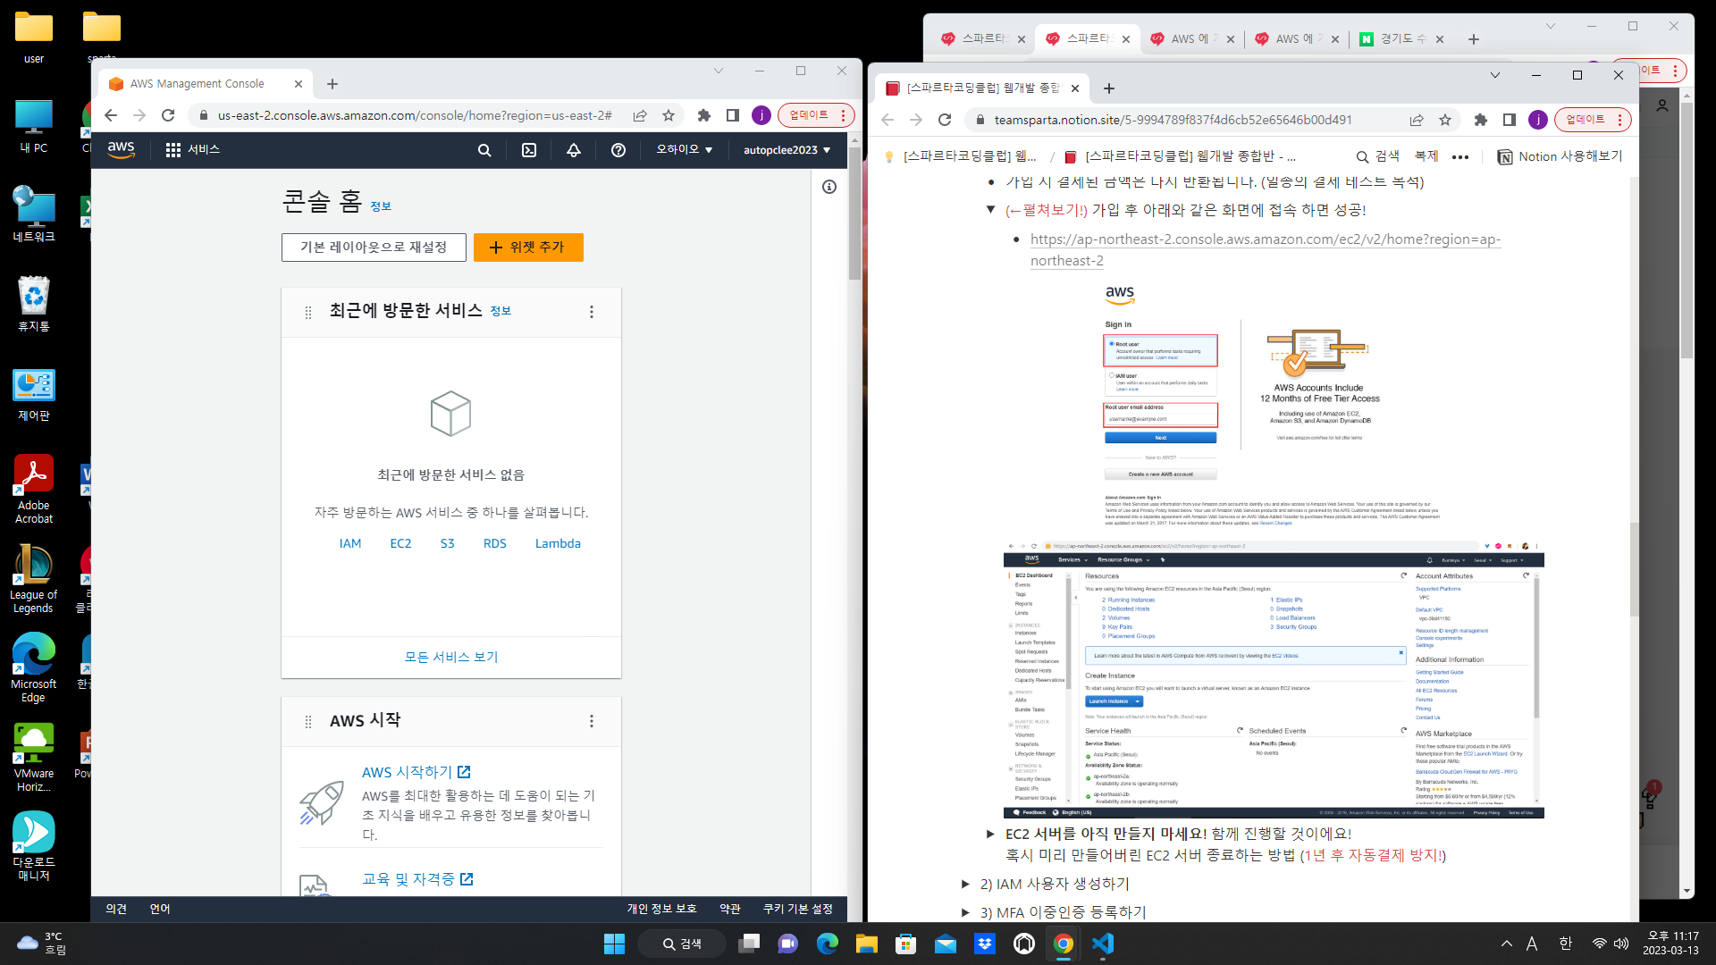Open AWS notifications bell
This screenshot has height=965, width=1716.
coord(574,150)
